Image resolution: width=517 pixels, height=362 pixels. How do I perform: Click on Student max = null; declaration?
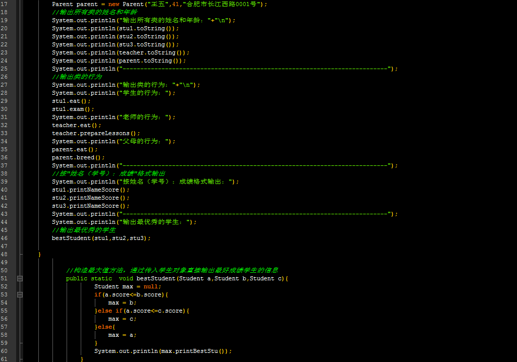[x=128, y=287]
